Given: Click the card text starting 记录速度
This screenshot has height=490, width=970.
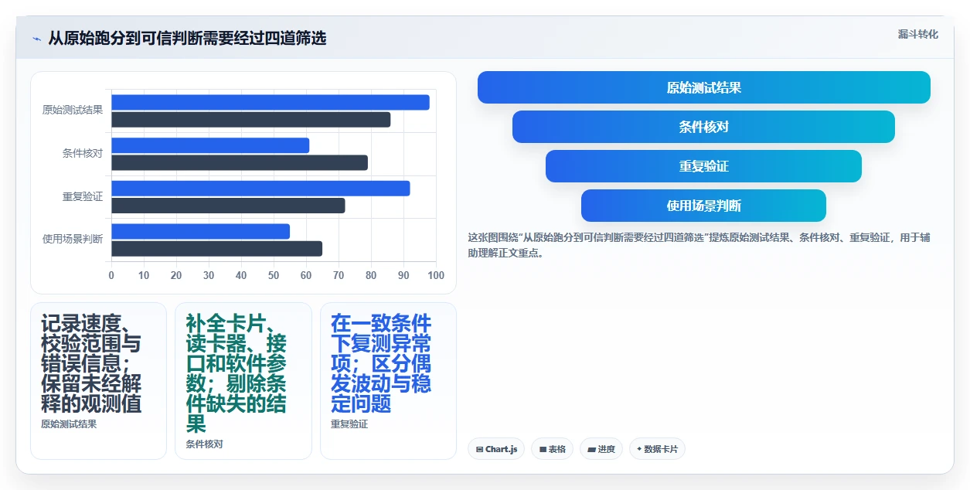Looking at the screenshot, I should (x=91, y=364).
